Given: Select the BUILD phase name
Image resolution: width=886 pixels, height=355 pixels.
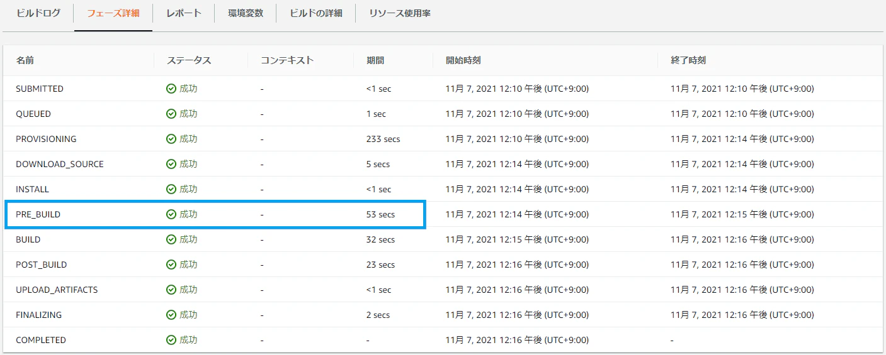Looking at the screenshot, I should click(28, 239).
